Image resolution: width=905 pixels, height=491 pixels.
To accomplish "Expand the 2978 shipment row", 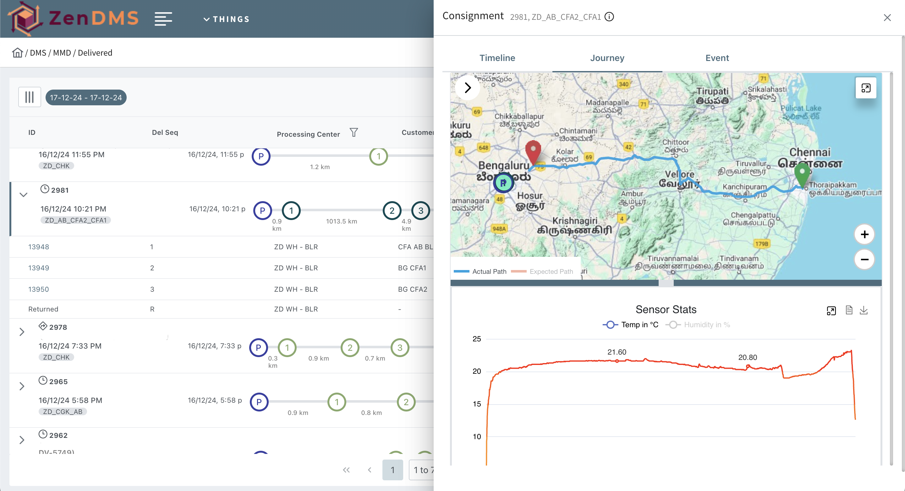I will [22, 332].
